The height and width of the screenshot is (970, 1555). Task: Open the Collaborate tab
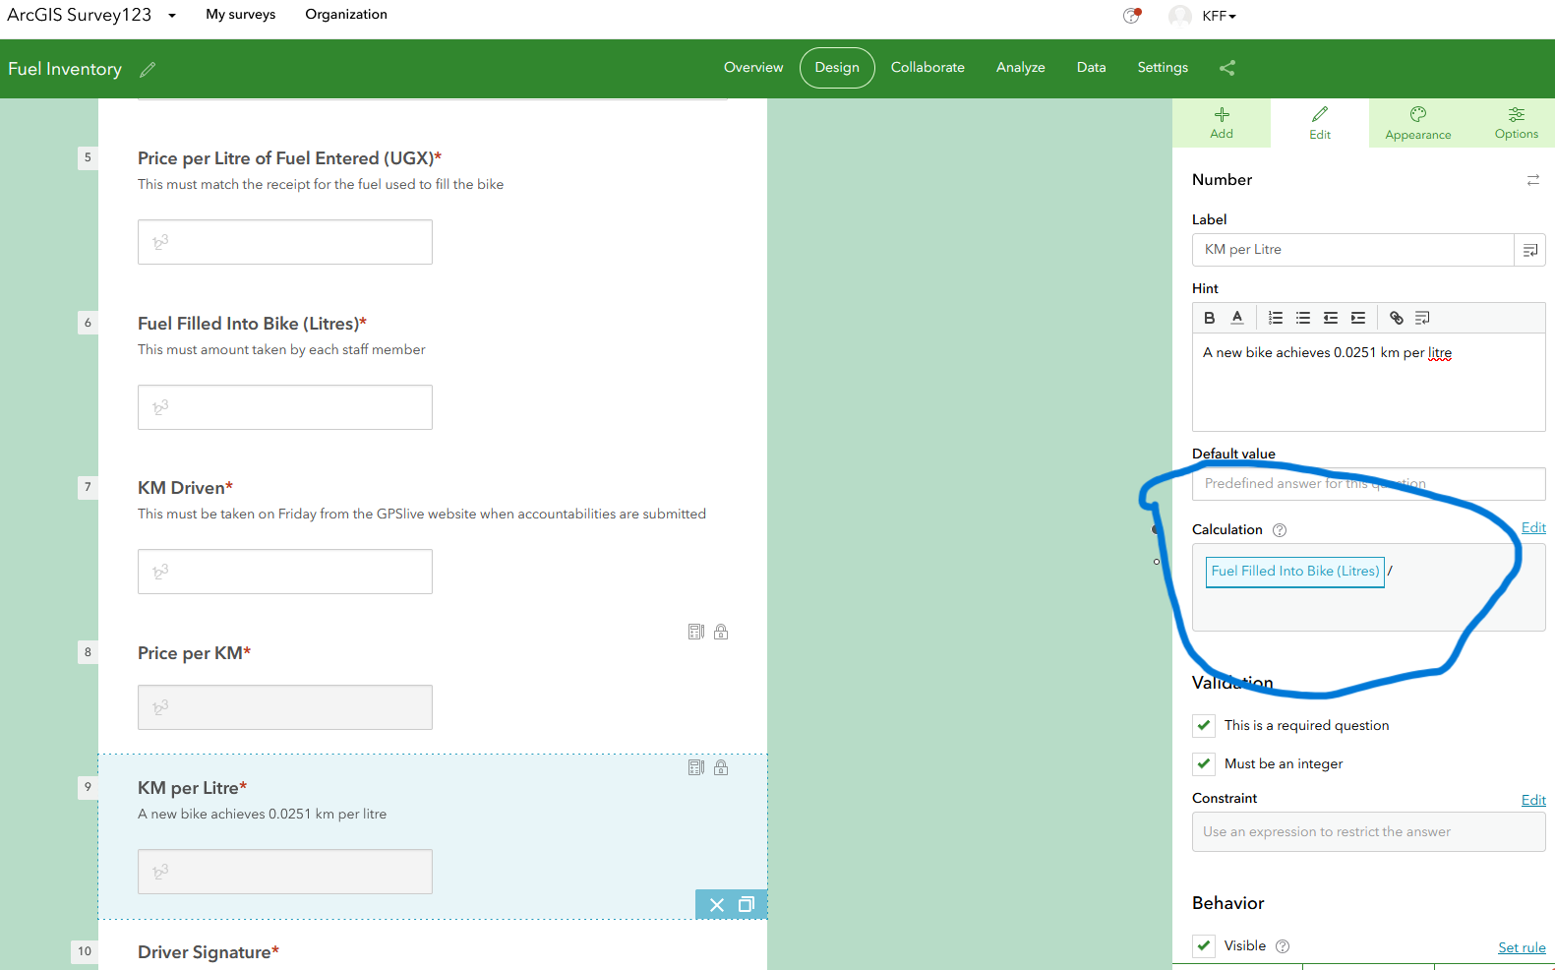(x=927, y=68)
